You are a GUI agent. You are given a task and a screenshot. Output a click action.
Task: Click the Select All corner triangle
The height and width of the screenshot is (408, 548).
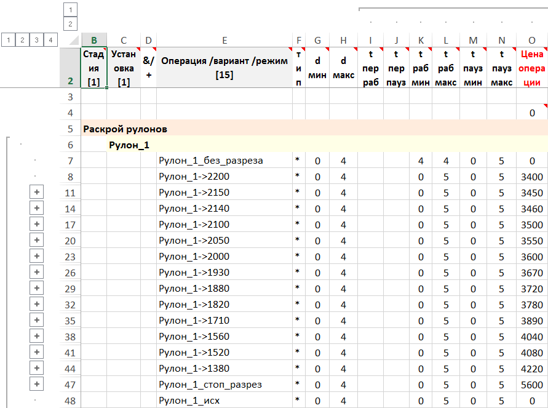(x=73, y=41)
